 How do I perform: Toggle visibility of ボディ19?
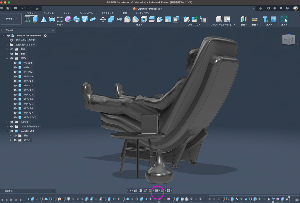pos(15,76)
